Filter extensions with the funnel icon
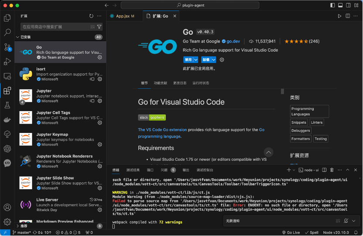The image size is (363, 236). [x=99, y=27]
